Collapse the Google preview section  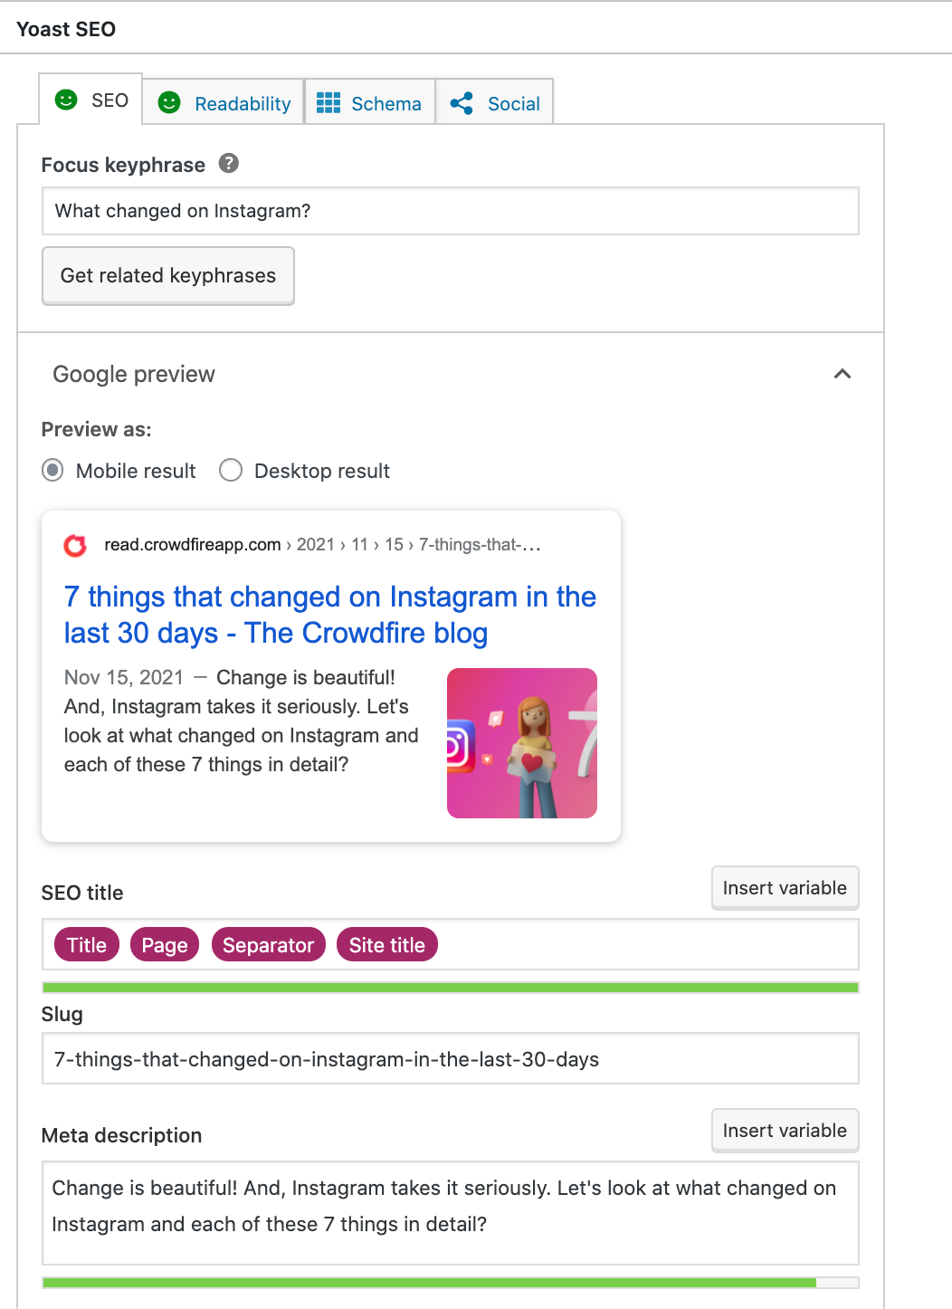[842, 374]
